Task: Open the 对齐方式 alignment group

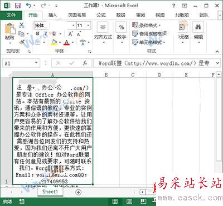Action: pos(103,33)
